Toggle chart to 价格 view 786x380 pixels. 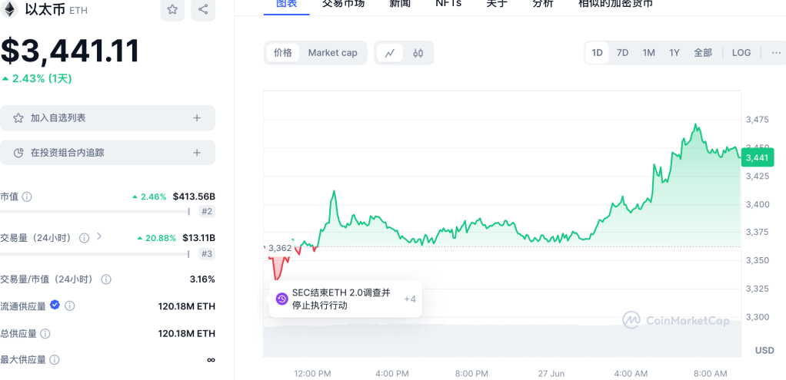pyautogui.click(x=283, y=53)
